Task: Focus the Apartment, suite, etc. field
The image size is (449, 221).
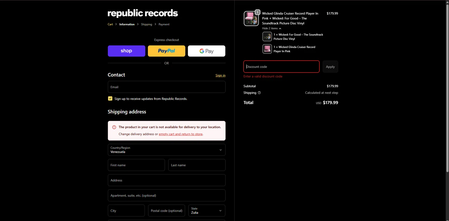Action: pos(166,195)
